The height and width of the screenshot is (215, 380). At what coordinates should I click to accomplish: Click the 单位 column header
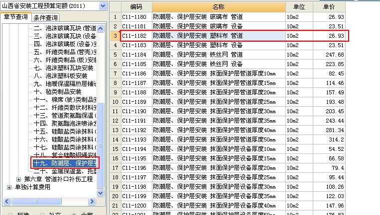(x=299, y=7)
